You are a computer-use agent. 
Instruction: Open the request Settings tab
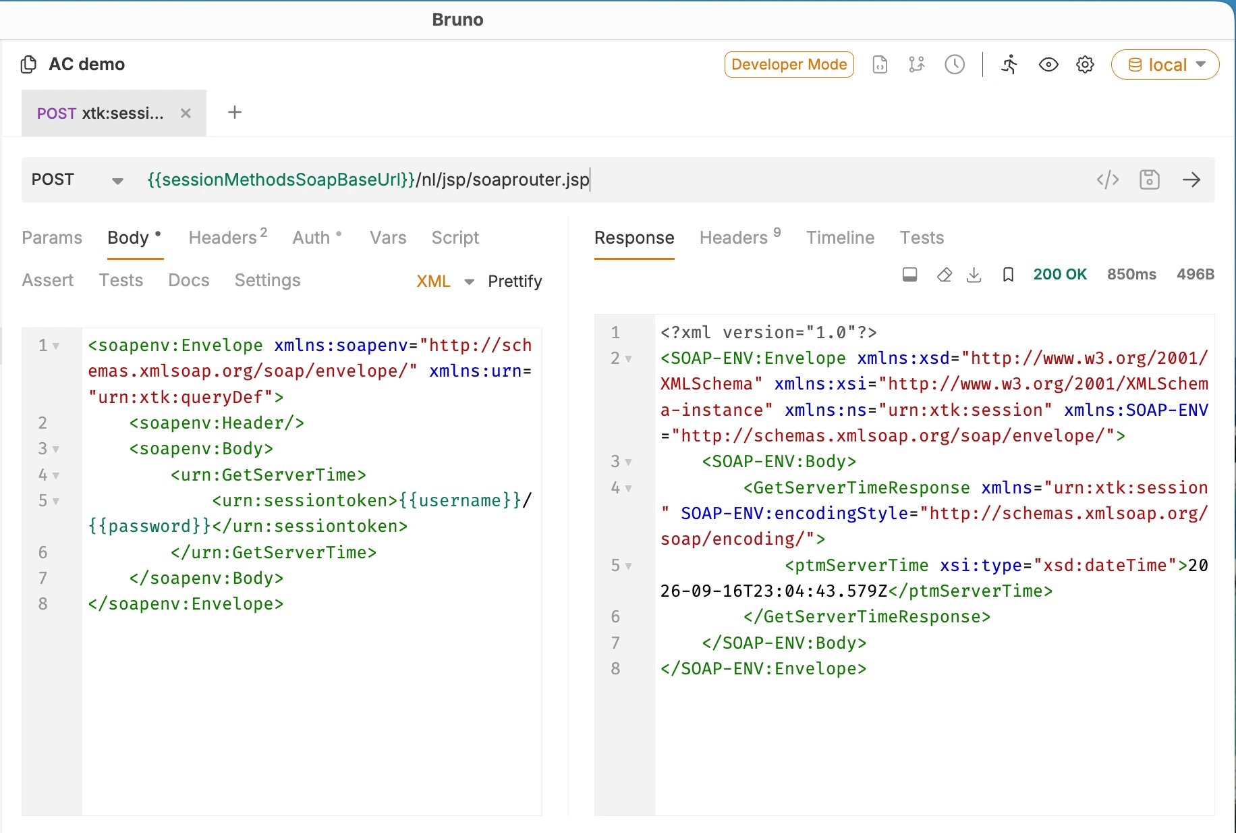click(267, 280)
